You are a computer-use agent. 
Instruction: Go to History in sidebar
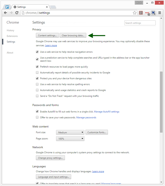[11, 30]
